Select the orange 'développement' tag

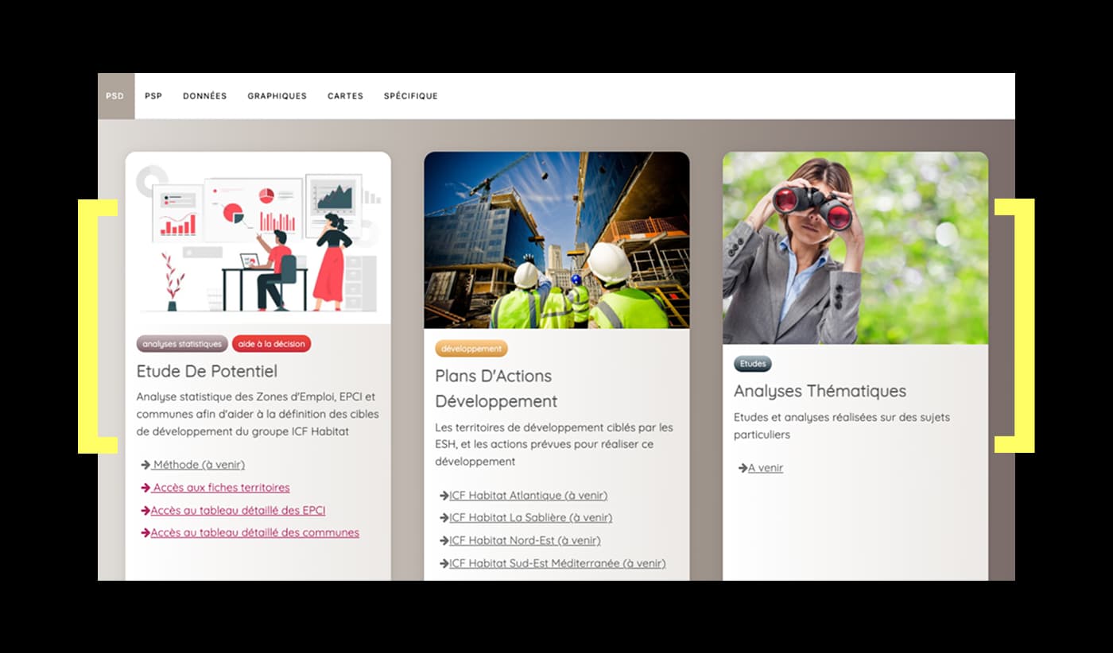click(471, 349)
